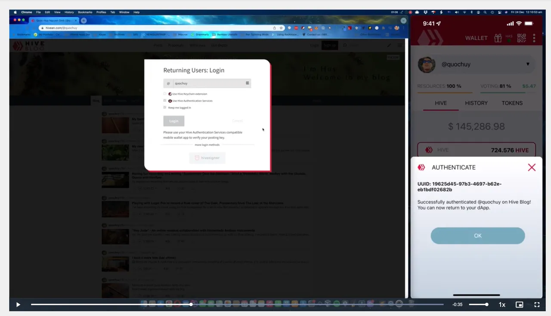Tap the HAS status indicator

coord(510,38)
